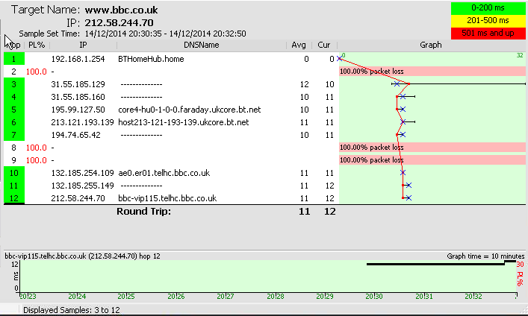Click the time graph title for hop 12
Viewport: 528px width, 316px height.
(x=82, y=256)
